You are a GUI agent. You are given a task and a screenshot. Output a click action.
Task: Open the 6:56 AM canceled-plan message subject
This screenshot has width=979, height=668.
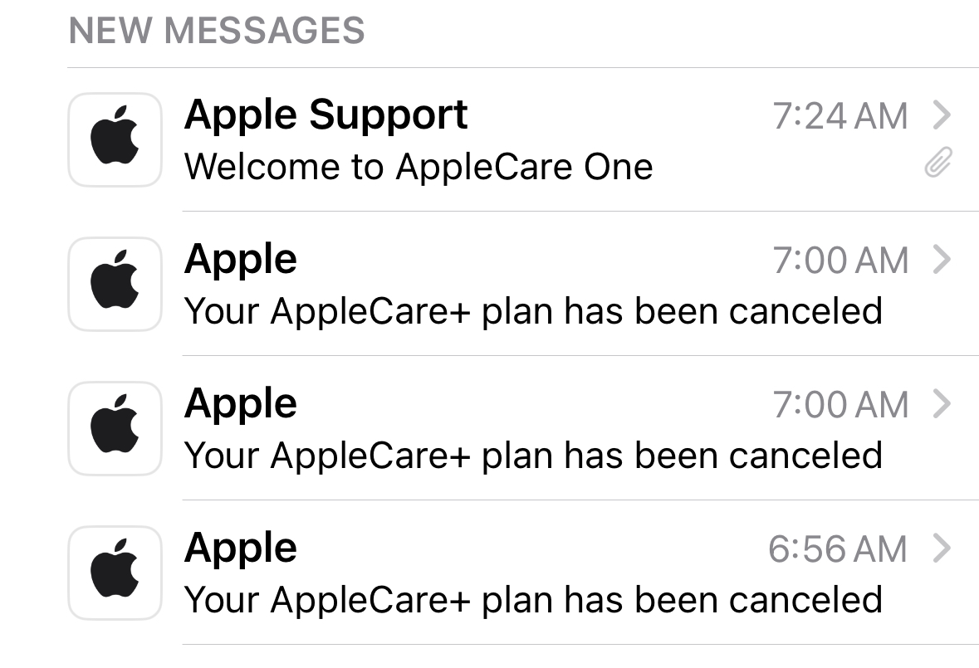pyautogui.click(x=533, y=599)
